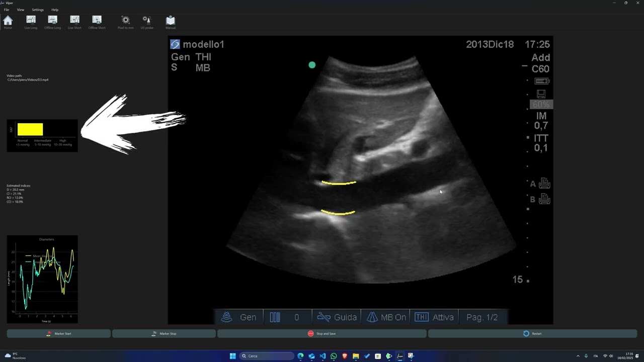Go to the Home screen

click(8, 22)
